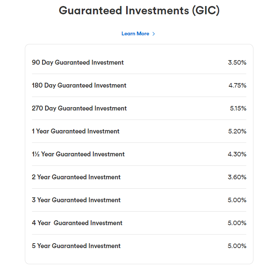Select the 5 Year Guaranteed Investment row

[x=76, y=246]
